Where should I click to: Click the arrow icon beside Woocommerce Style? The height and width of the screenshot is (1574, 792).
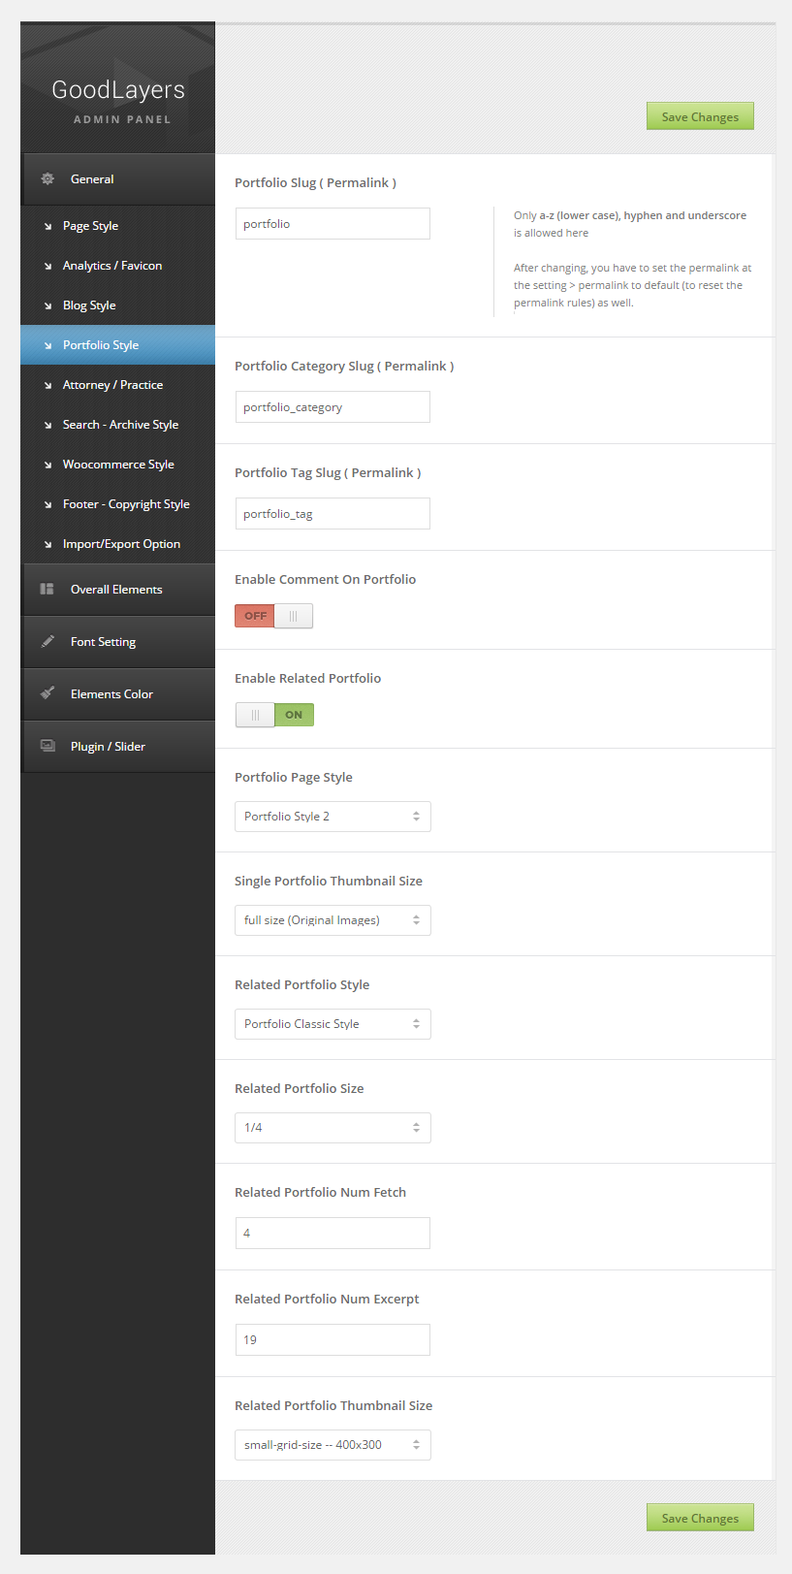pos(48,465)
